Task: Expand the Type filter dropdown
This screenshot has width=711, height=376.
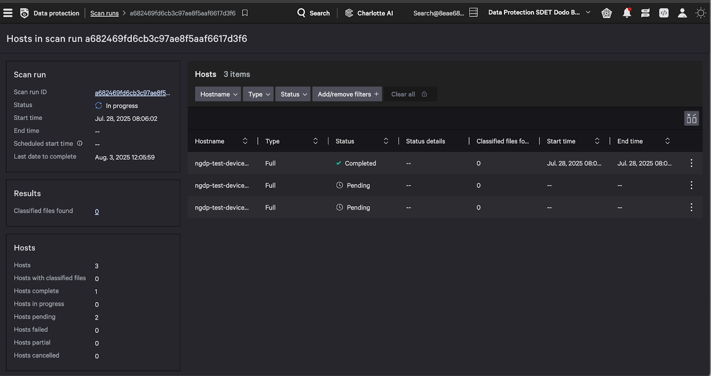Action: pos(258,94)
